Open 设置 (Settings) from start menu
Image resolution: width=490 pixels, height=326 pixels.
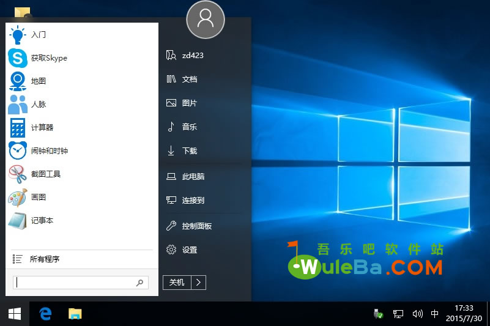(189, 250)
